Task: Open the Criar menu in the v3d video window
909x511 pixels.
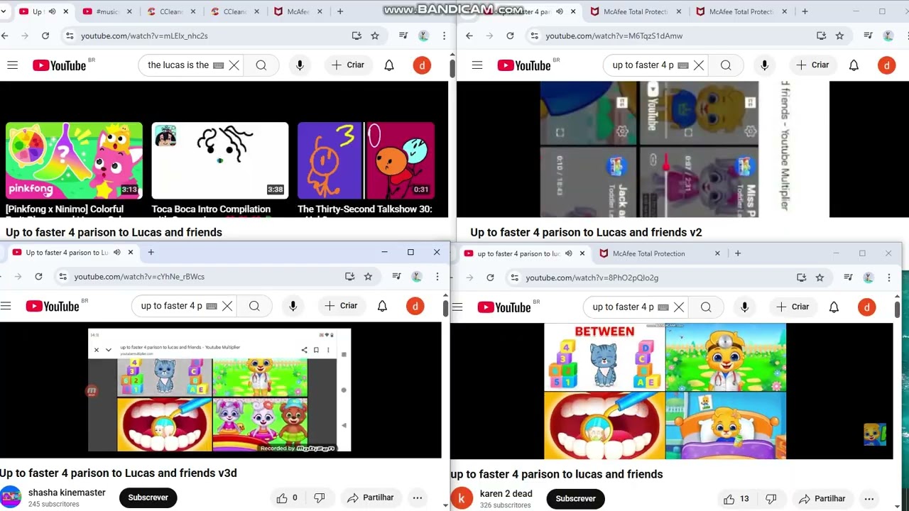Action: pyautogui.click(x=341, y=306)
